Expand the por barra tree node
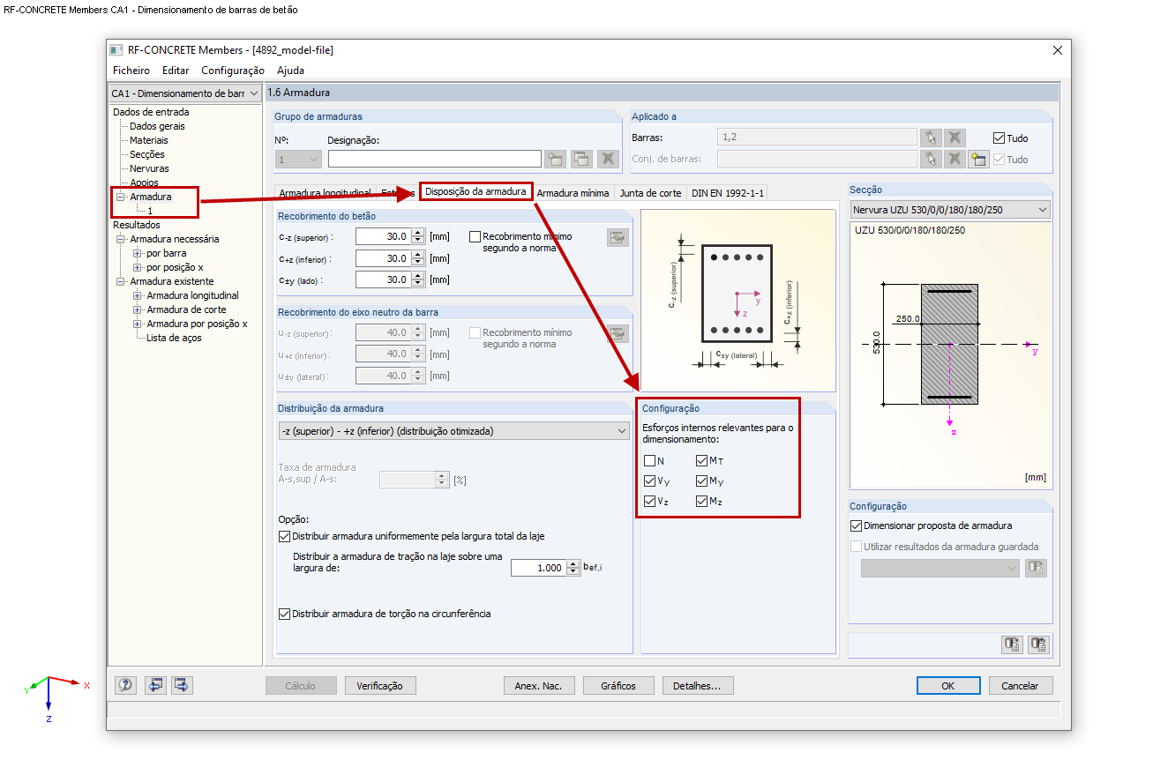This screenshot has height=760, width=1153. [x=138, y=253]
